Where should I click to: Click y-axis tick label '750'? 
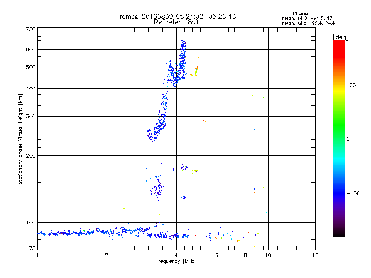(x=31, y=29)
